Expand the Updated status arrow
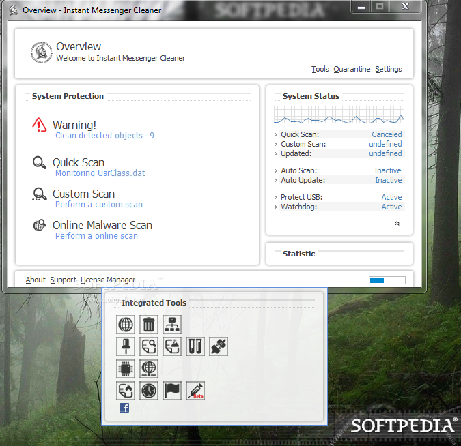 (276, 153)
